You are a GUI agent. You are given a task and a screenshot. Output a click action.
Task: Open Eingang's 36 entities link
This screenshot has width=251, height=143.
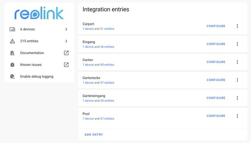[x=107, y=47]
